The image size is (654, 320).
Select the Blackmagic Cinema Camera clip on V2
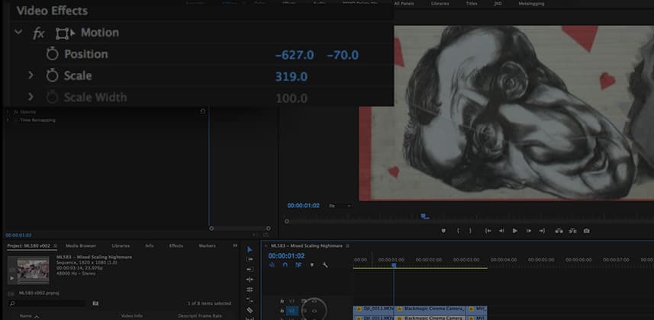coord(430,309)
